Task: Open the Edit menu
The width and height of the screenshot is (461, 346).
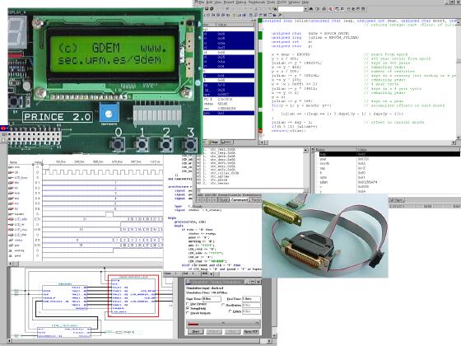Action: click(209, 2)
